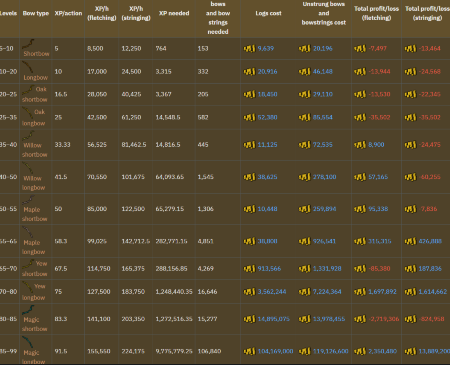450x365 pixels.
Task: Sort by the XP/action column header
Action: pyautogui.click(x=68, y=13)
